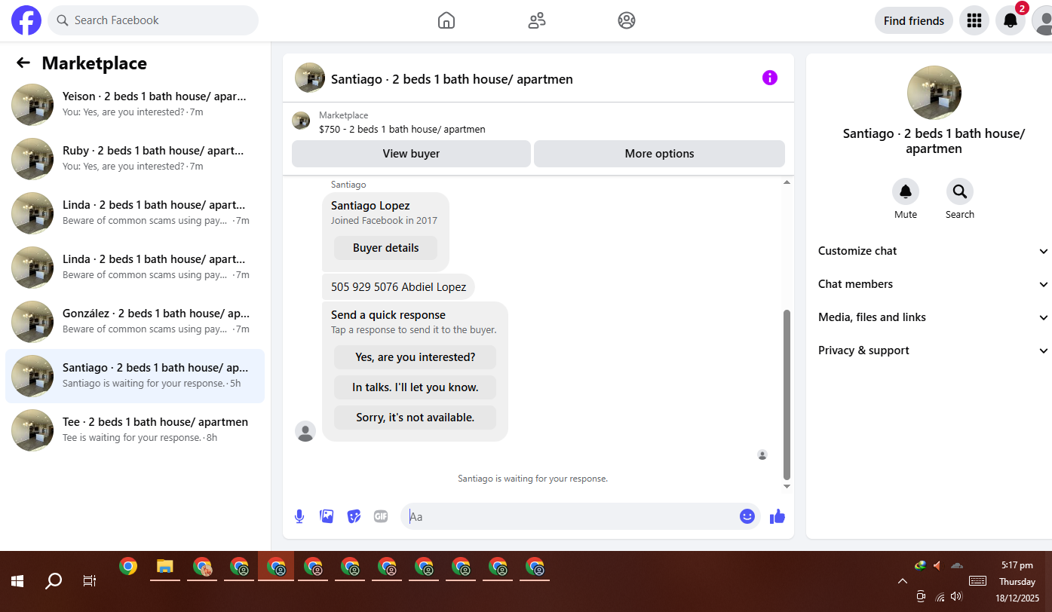1052x612 pixels.
Task: Click the chat scrollbar thumb
Action: point(787,394)
